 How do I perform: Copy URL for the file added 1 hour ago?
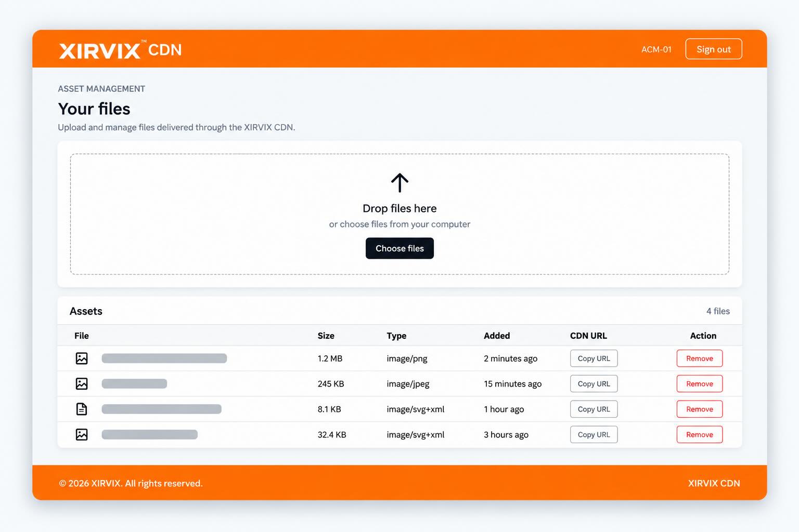coord(594,409)
